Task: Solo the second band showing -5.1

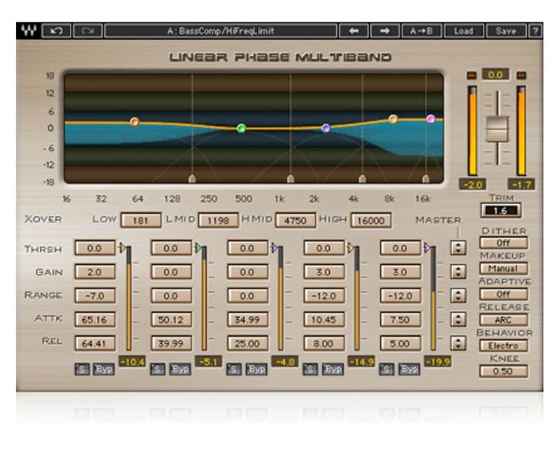Action: click(158, 370)
